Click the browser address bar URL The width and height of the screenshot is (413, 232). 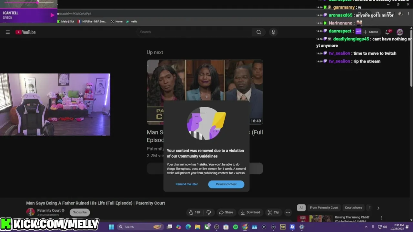click(x=75, y=14)
